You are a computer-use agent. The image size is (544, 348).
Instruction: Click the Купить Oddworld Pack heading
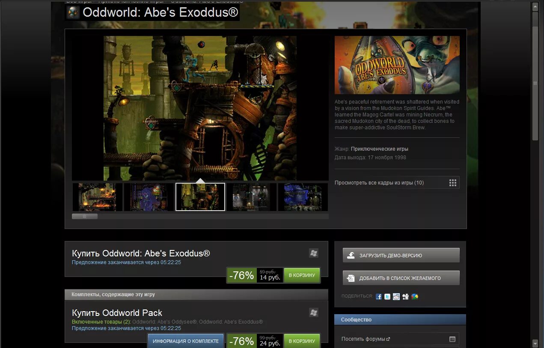(117, 313)
